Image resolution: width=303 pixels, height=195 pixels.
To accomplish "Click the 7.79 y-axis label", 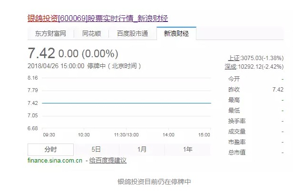I will pyautogui.click(x=33, y=90).
